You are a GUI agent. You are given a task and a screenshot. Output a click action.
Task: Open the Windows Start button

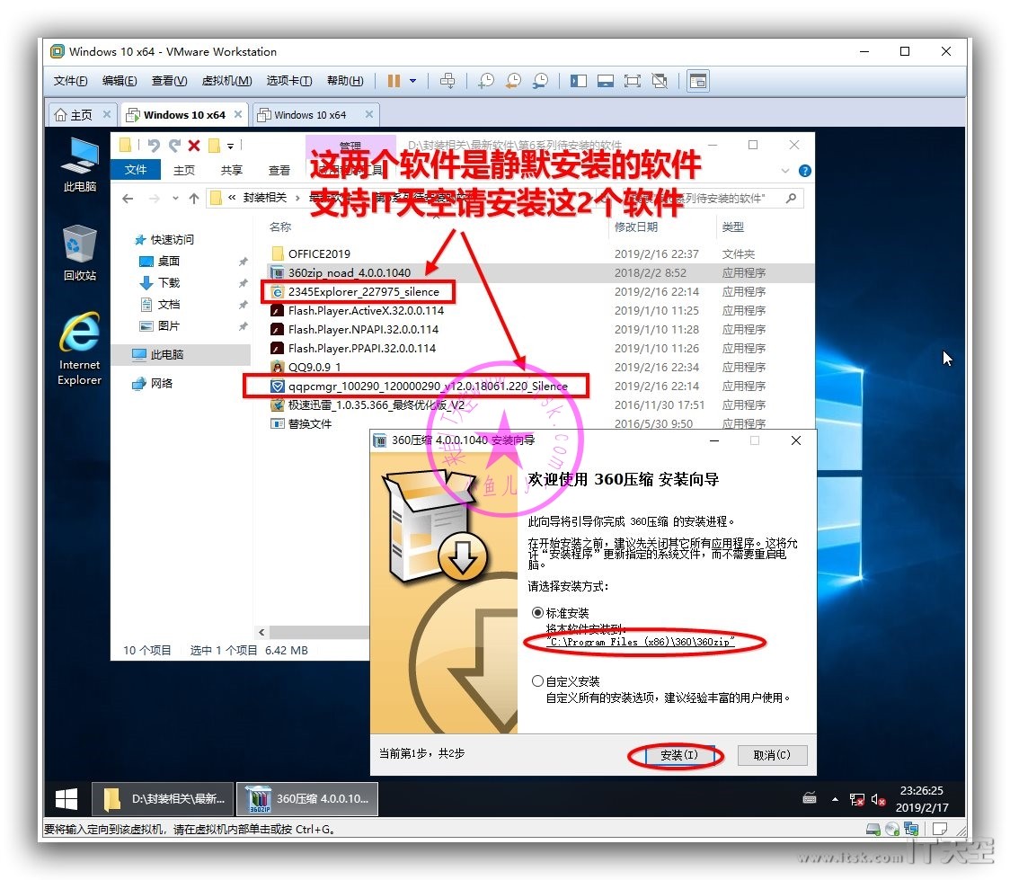pyautogui.click(x=66, y=799)
